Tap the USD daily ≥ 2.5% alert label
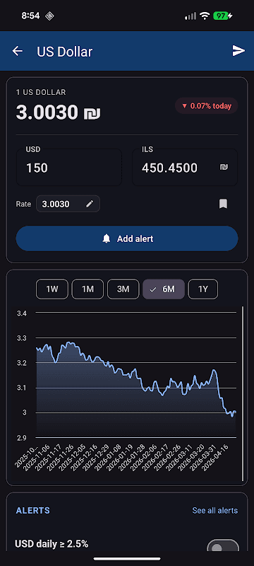The height and width of the screenshot is (566, 254). point(52,543)
